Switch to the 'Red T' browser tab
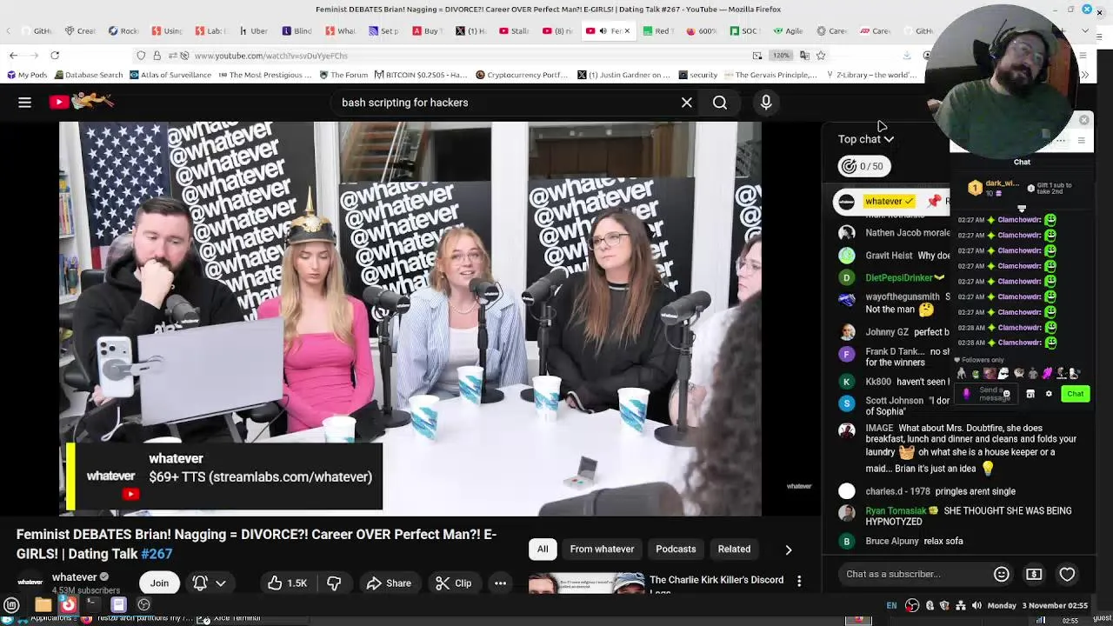This screenshot has height=626, width=1113. tap(656, 30)
